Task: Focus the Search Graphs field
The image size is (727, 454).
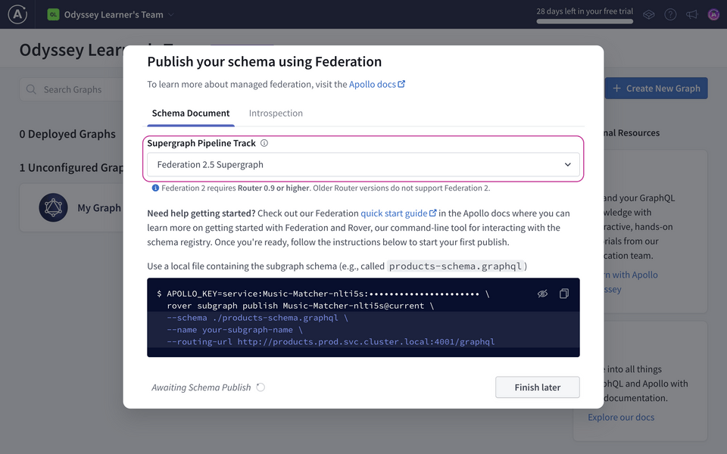Action: pos(72,89)
